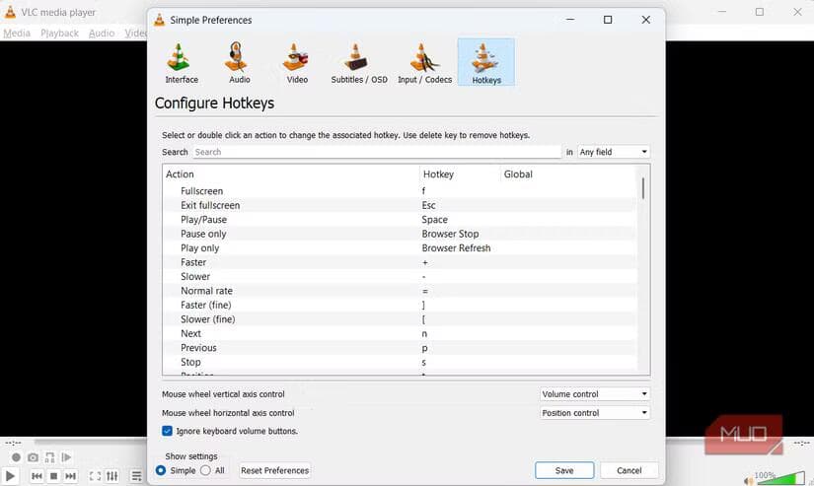The height and width of the screenshot is (486, 814).
Task: Mute using speaker icon in VLC
Action: click(x=748, y=480)
